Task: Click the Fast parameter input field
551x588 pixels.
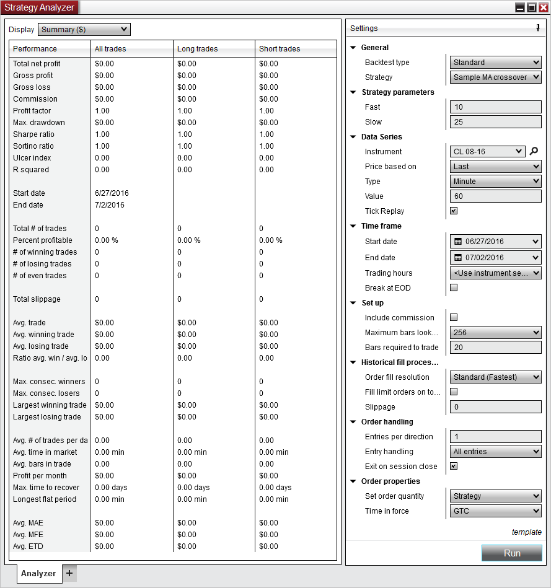Action: pos(495,107)
